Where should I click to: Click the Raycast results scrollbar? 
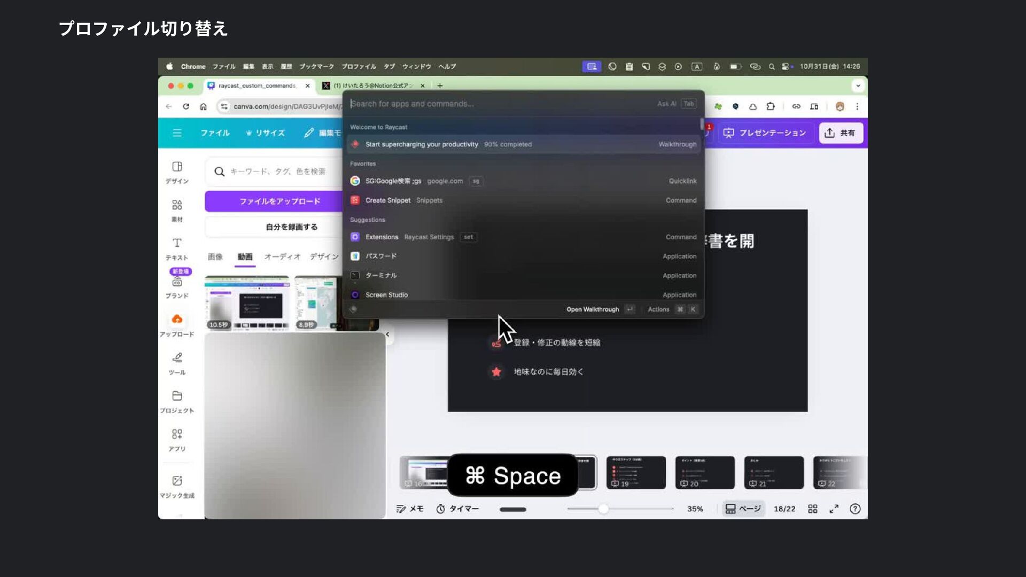[x=702, y=124]
